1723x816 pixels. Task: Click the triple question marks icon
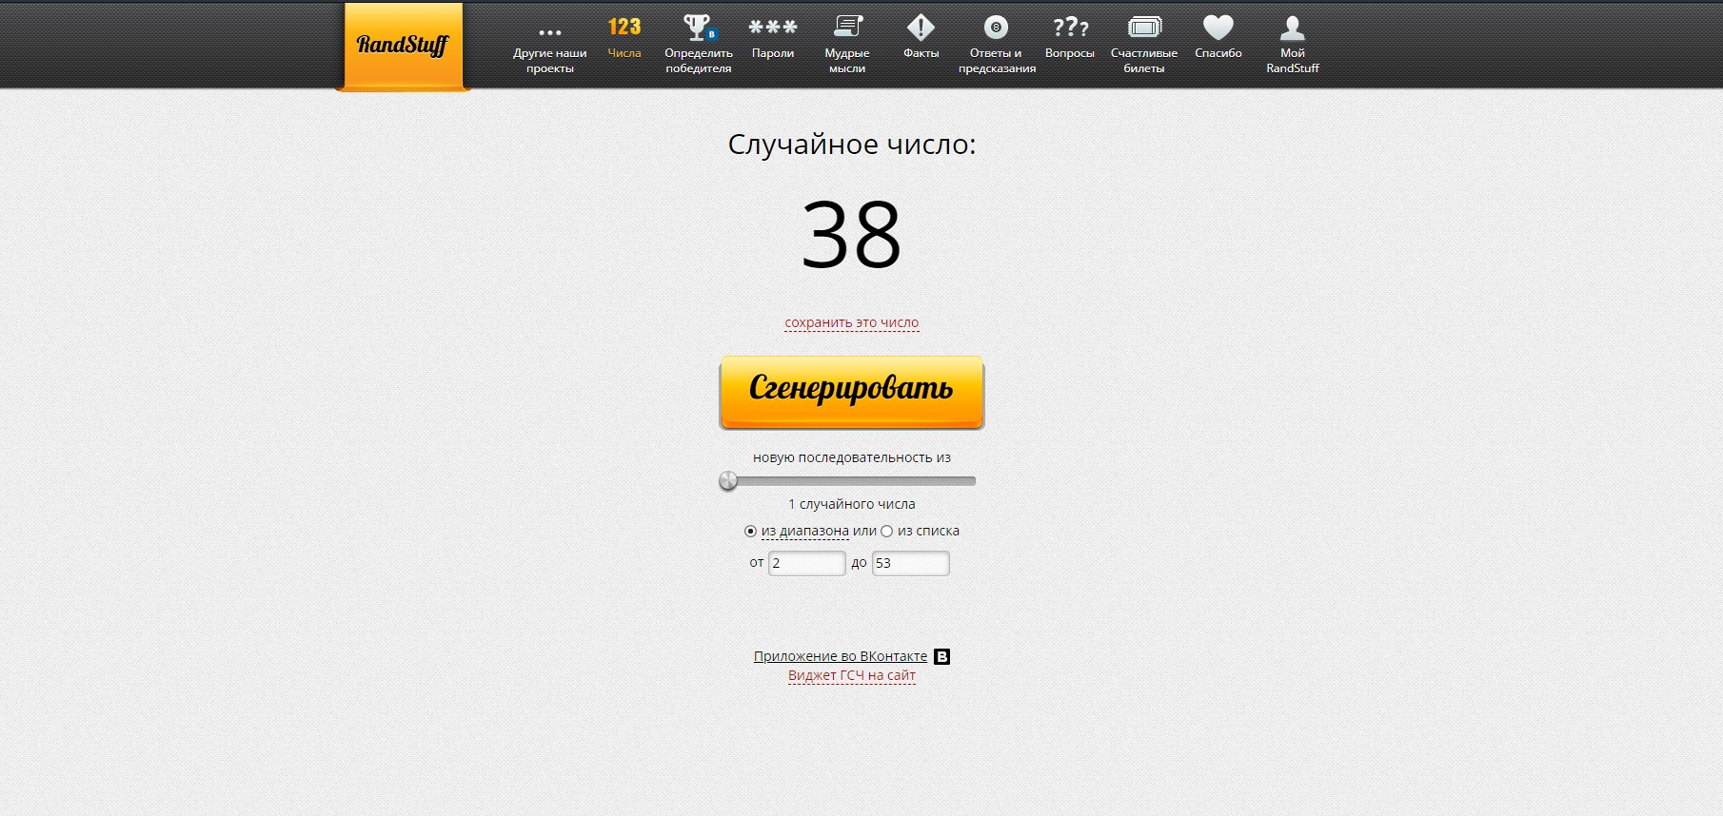(x=1070, y=27)
